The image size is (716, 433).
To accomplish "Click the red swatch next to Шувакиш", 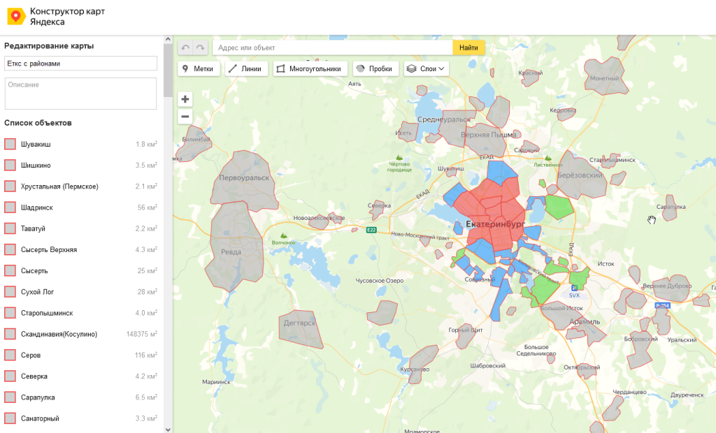I will (x=10, y=145).
